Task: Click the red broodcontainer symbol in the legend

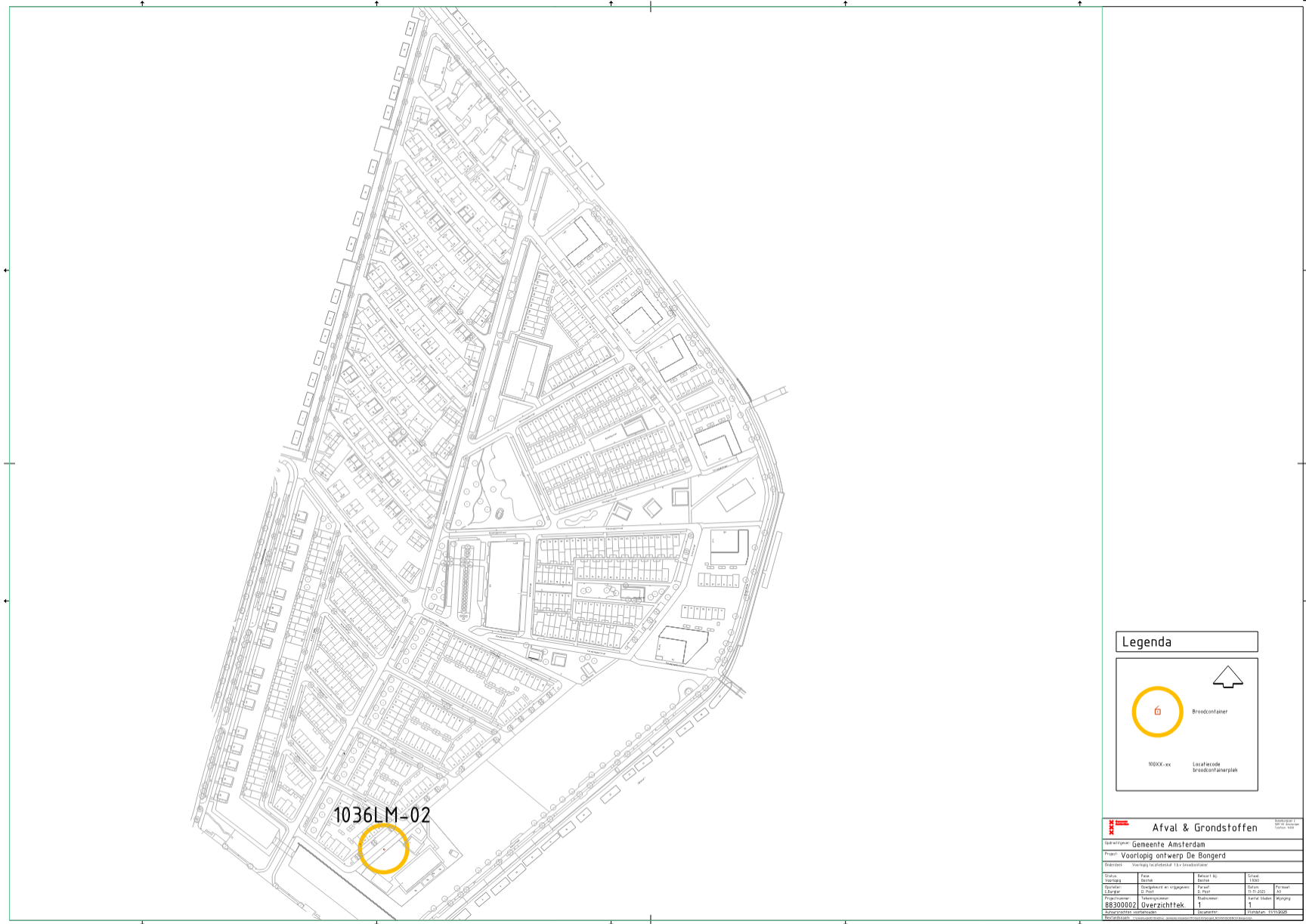Action: (1157, 711)
